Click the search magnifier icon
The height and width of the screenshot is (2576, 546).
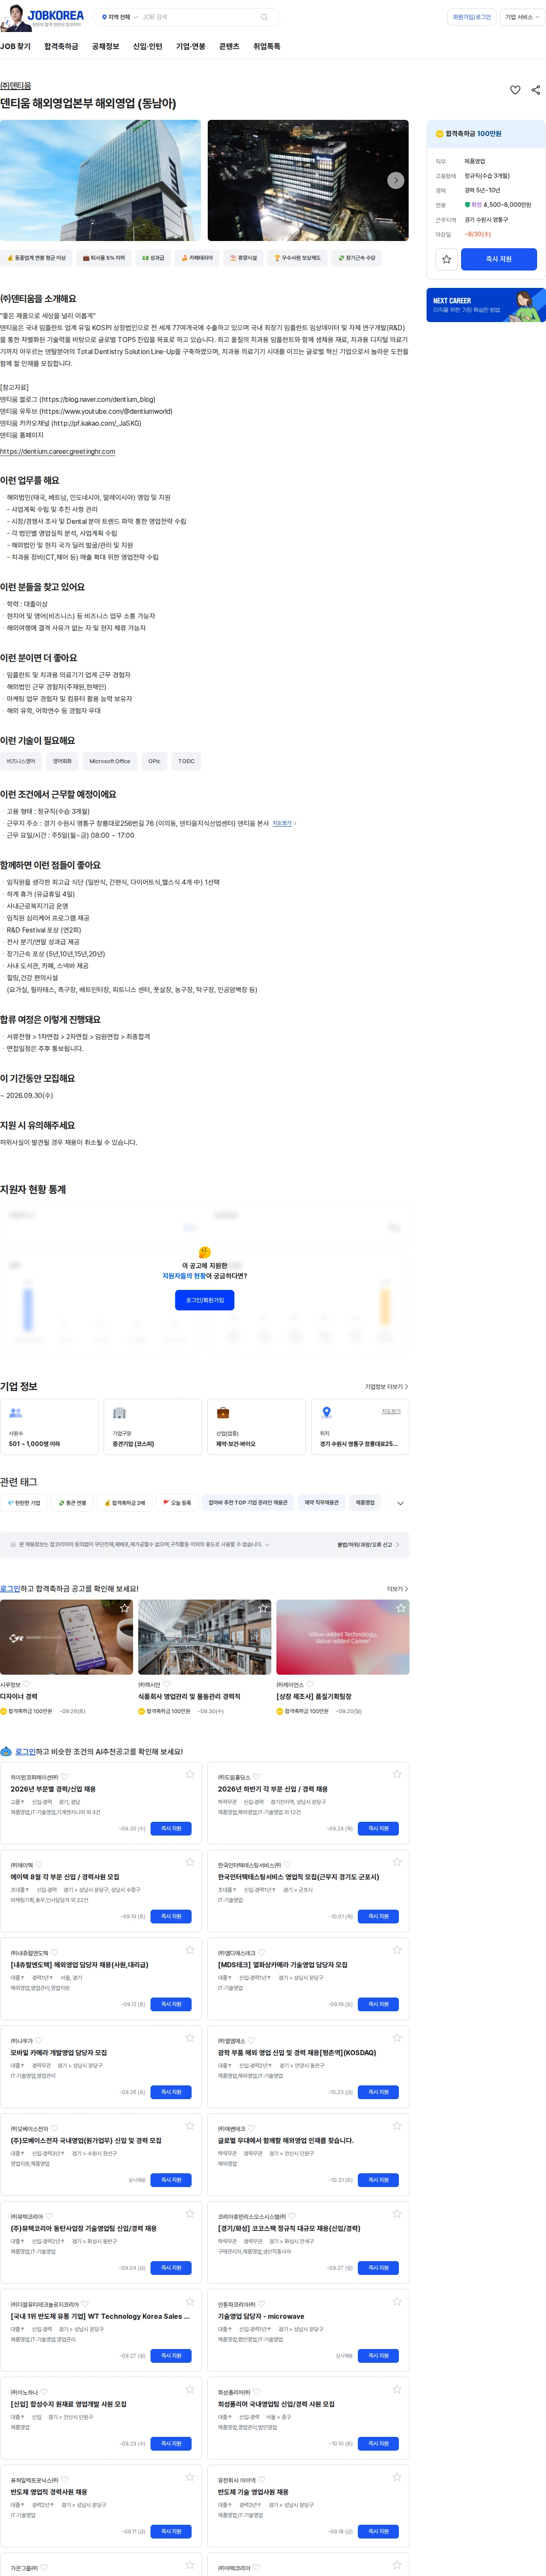(x=264, y=17)
